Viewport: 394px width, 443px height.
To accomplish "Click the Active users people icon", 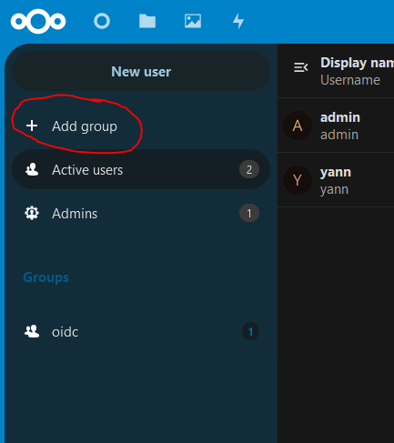I will click(32, 169).
